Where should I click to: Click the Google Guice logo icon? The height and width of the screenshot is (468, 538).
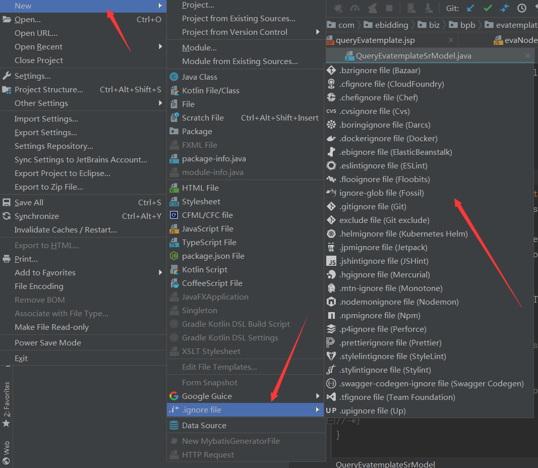(x=174, y=396)
